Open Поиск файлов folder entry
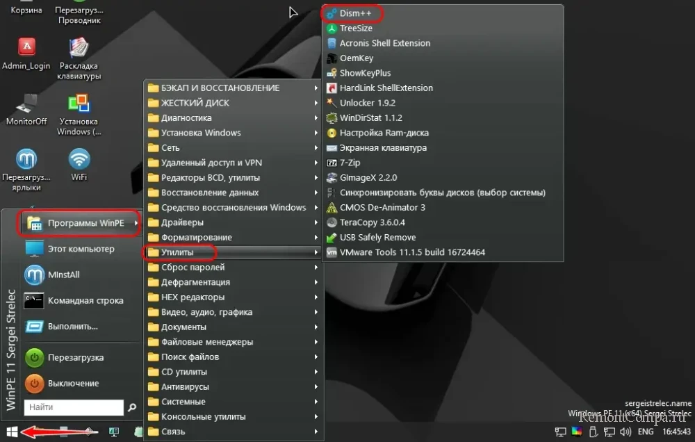 point(234,357)
